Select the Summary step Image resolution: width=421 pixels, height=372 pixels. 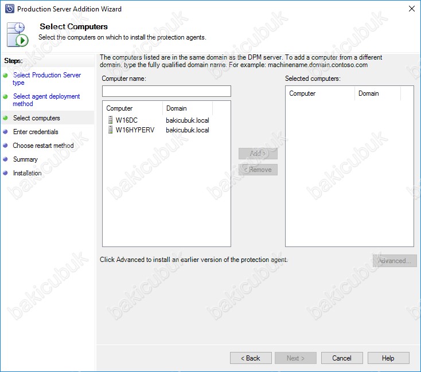point(25,159)
